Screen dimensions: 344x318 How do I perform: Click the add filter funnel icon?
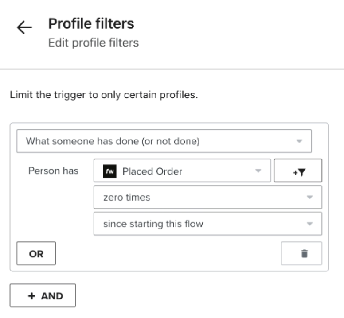(298, 171)
